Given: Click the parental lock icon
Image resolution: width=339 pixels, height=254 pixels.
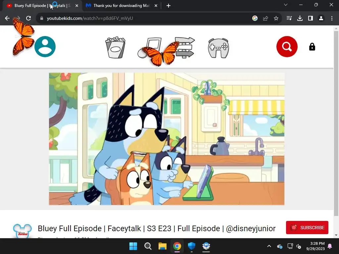Looking at the screenshot, I should (x=312, y=47).
